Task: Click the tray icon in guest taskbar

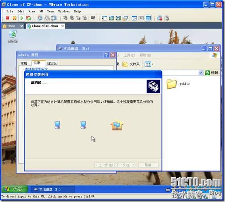Action: pyautogui.click(x=168, y=190)
